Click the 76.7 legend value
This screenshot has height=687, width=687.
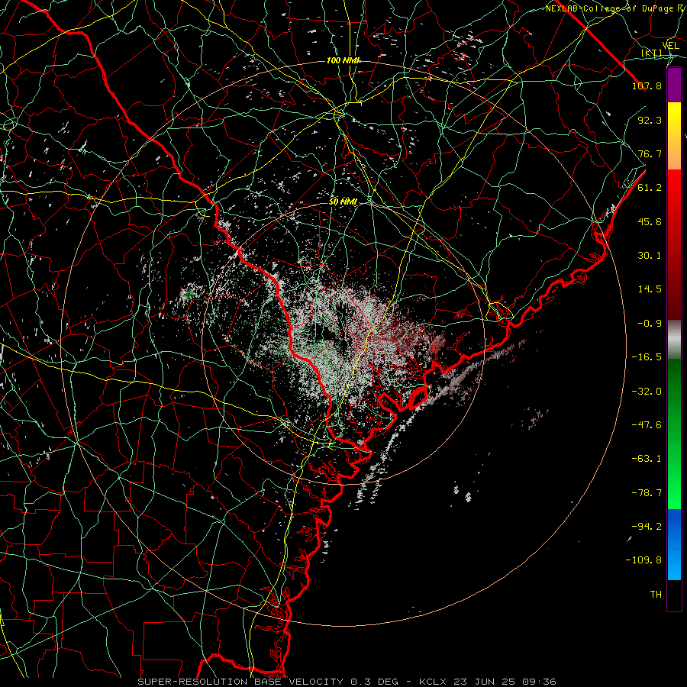(650, 153)
